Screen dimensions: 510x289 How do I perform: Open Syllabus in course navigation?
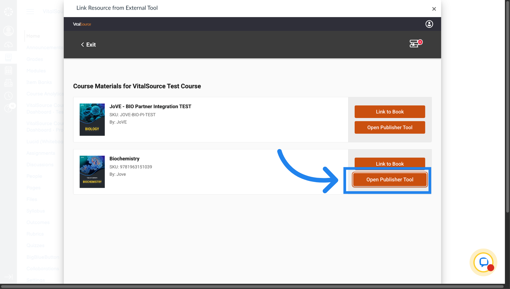(36, 211)
